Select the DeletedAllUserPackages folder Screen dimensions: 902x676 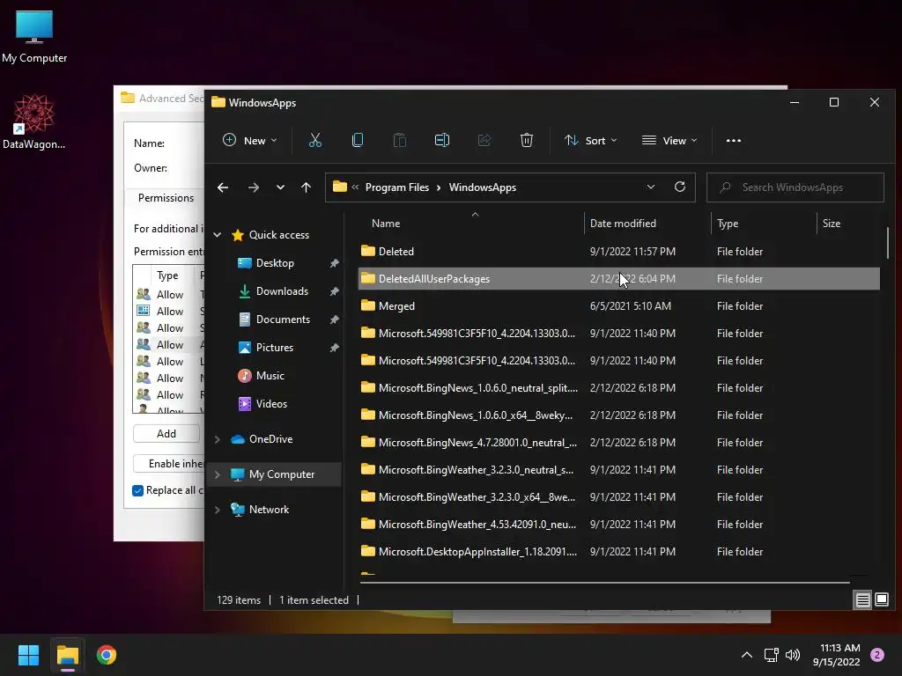coord(619,279)
